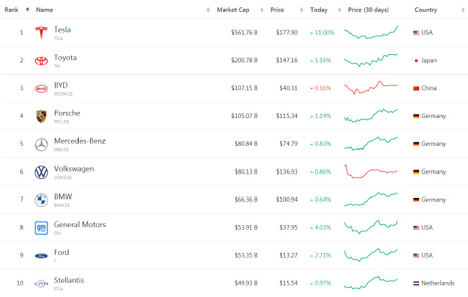
Task: Click Mercedes-Benz today change 0.83%
Action: (321, 144)
